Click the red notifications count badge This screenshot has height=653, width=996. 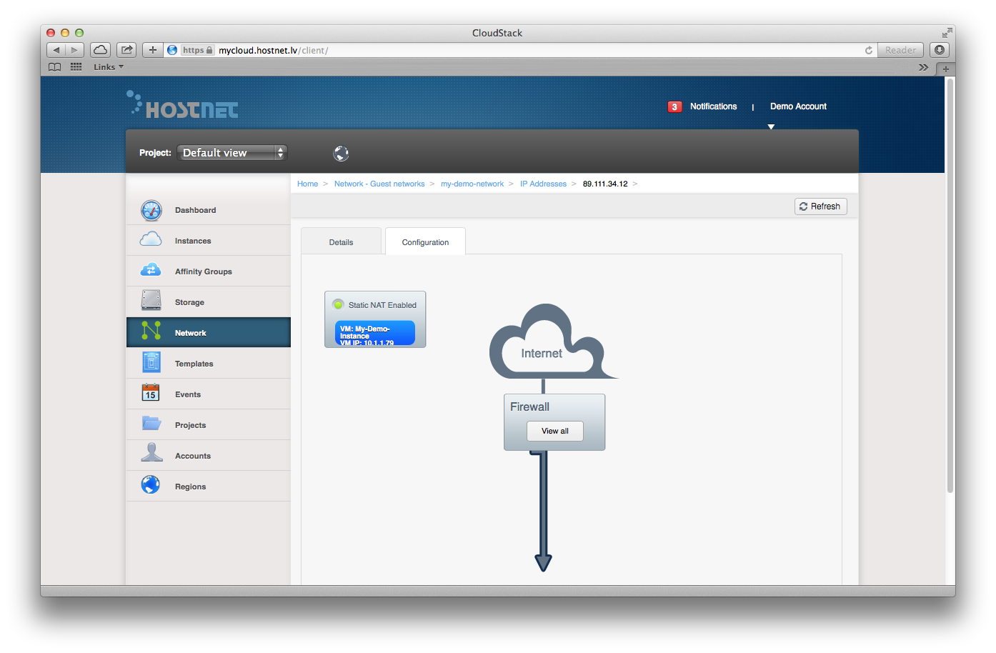pos(674,107)
